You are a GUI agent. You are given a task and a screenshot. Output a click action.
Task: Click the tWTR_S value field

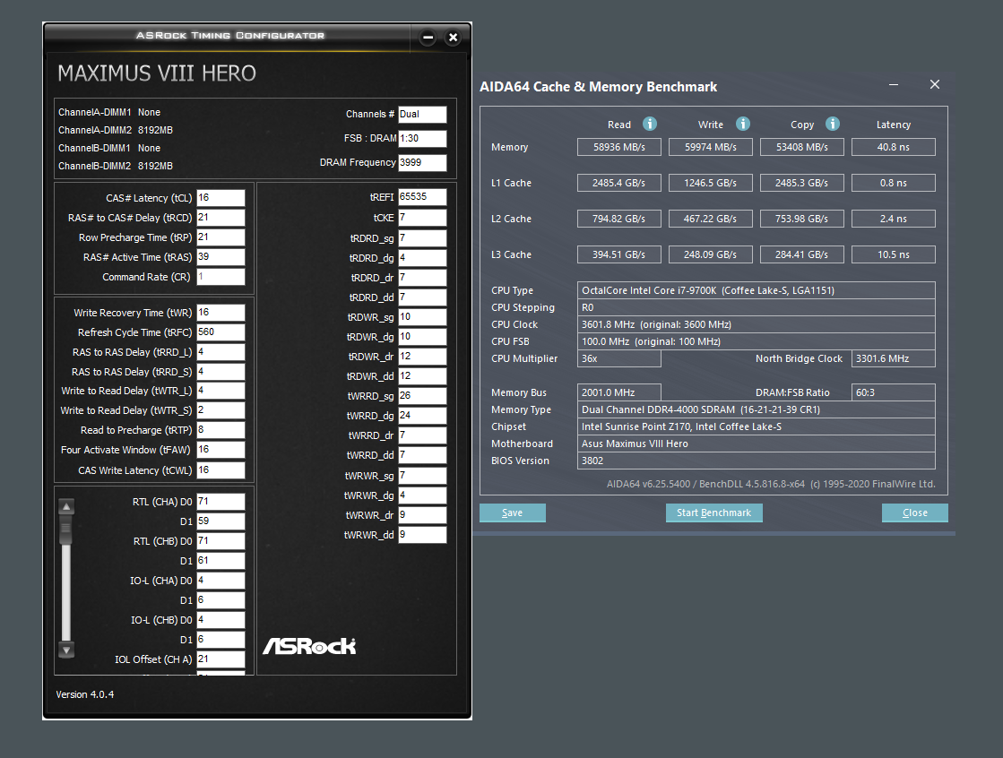[x=220, y=410]
